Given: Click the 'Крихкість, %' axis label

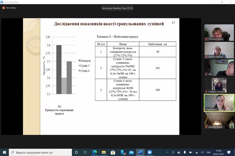Looking at the screenshot, I should (x=44, y=65).
